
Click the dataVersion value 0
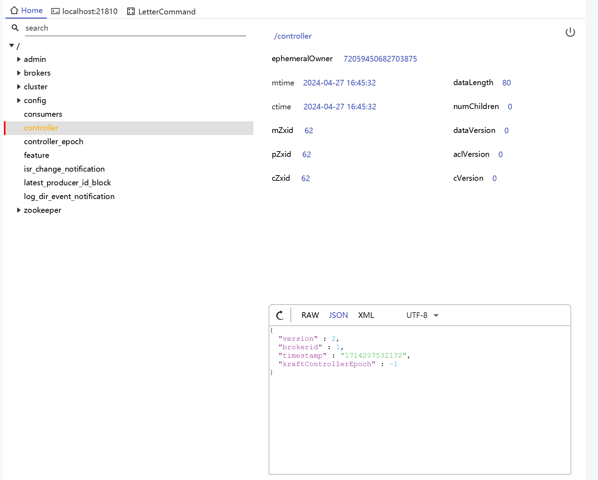(x=506, y=130)
